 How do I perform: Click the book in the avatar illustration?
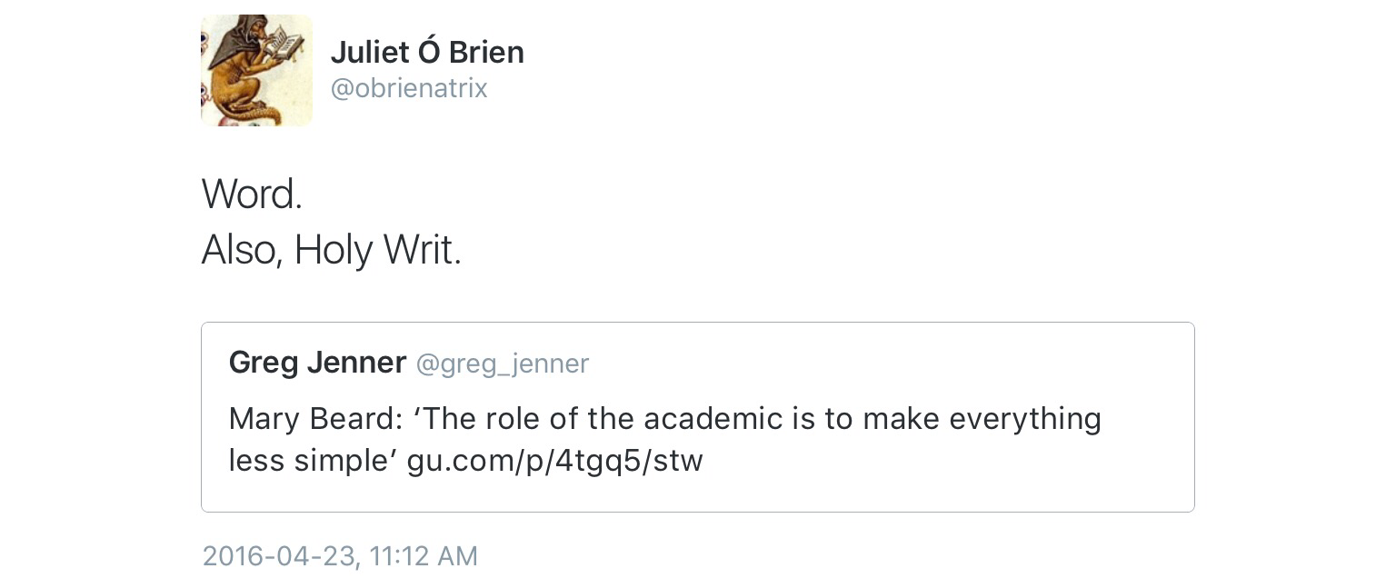(285, 44)
